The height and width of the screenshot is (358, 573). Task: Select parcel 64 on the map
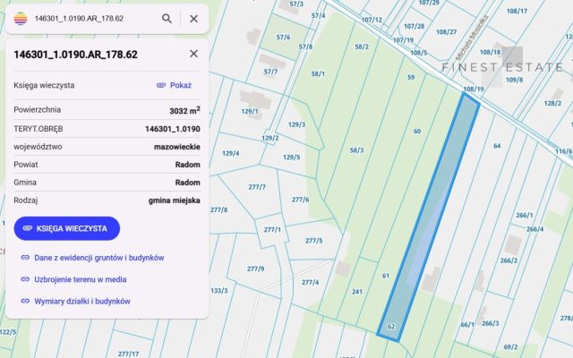point(497,146)
